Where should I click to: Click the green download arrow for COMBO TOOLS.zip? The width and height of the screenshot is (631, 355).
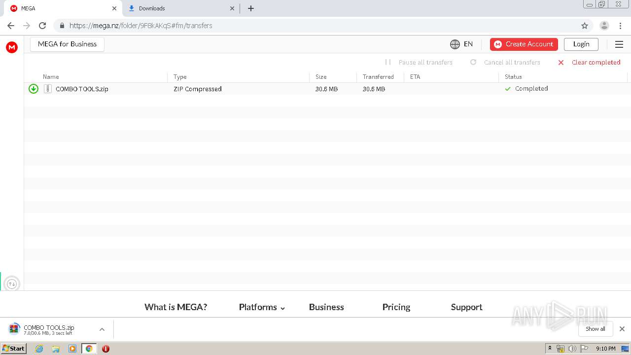coord(34,89)
